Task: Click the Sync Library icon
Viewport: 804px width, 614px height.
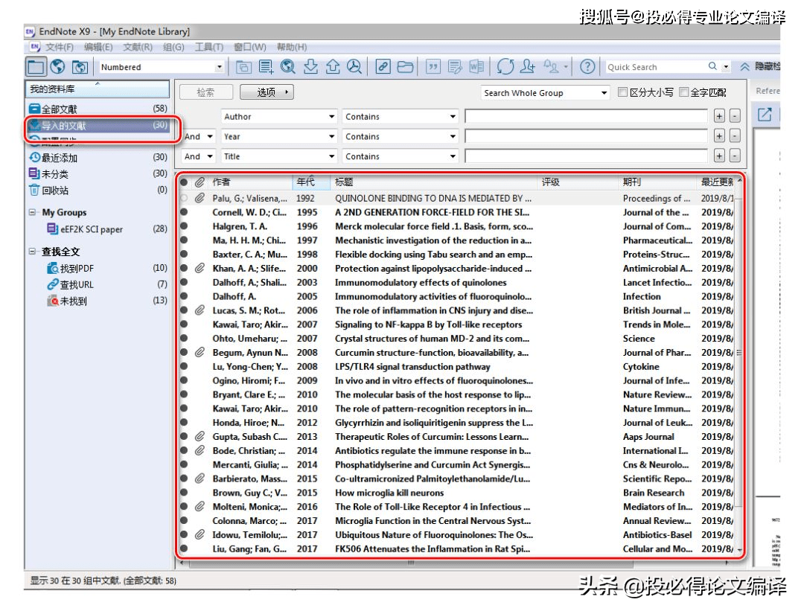Action: coord(505,67)
